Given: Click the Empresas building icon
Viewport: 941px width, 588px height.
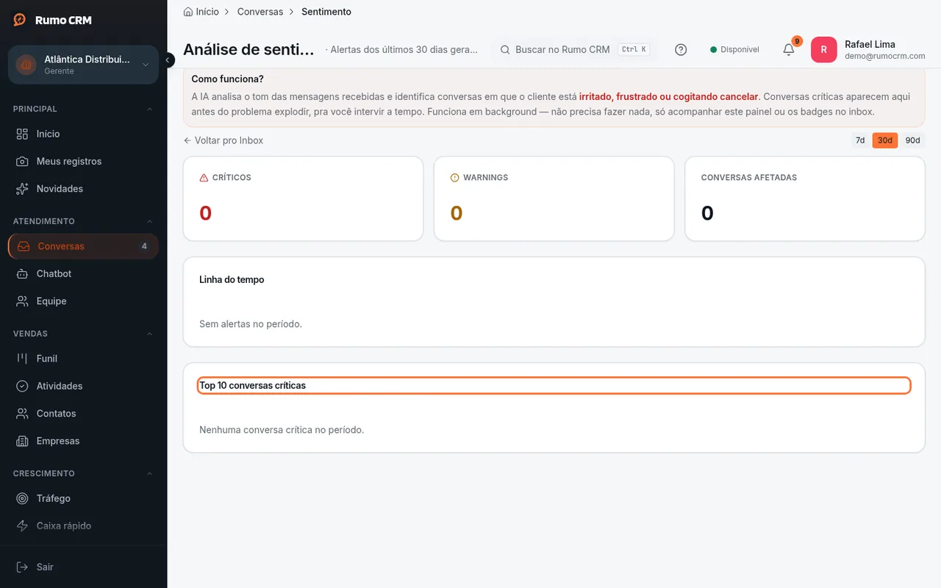Looking at the screenshot, I should [23, 441].
